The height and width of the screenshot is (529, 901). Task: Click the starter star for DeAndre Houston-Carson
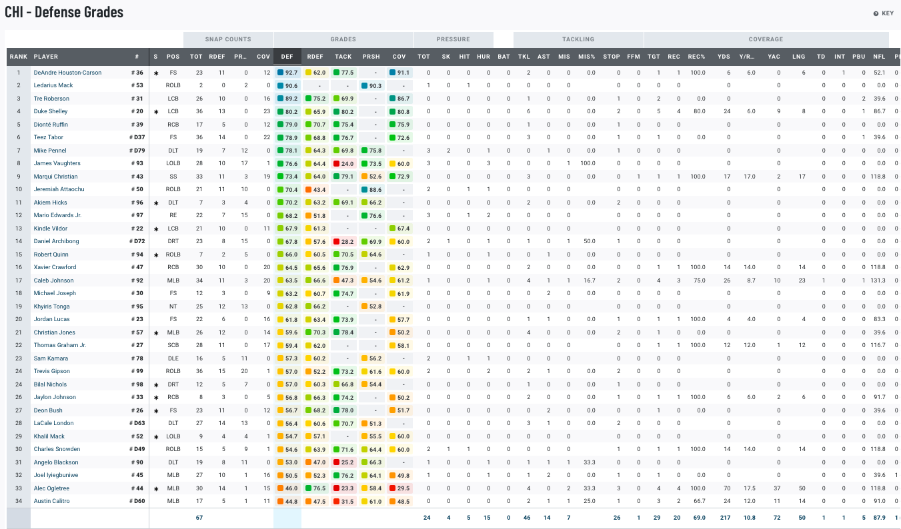pyautogui.click(x=156, y=73)
